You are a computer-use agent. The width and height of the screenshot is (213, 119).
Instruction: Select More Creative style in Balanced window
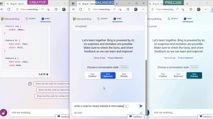click(x=93, y=75)
